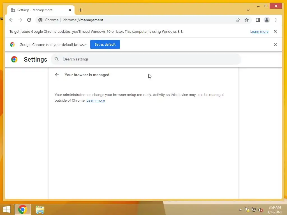The image size is (287, 215).
Task: Expand the tab search chevron
Action: (x=248, y=10)
